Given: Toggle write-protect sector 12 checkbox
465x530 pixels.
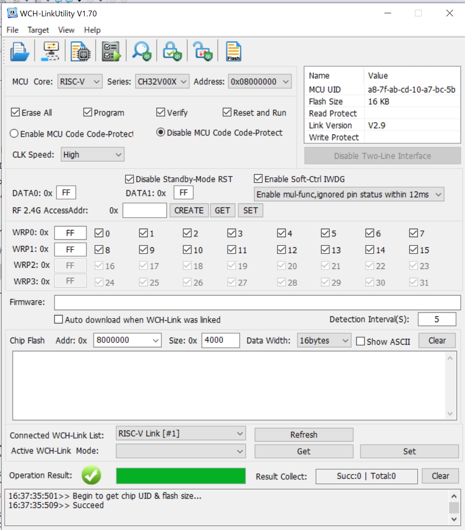Looking at the screenshot, I should tap(281, 250).
